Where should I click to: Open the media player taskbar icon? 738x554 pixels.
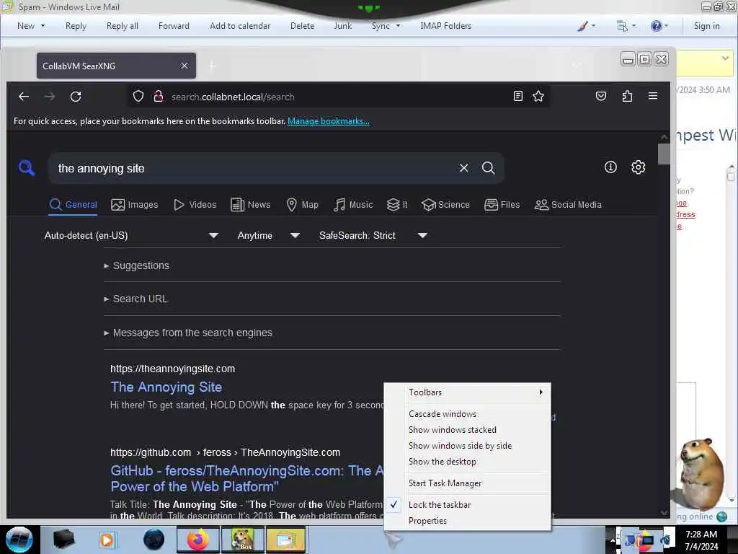click(x=107, y=540)
